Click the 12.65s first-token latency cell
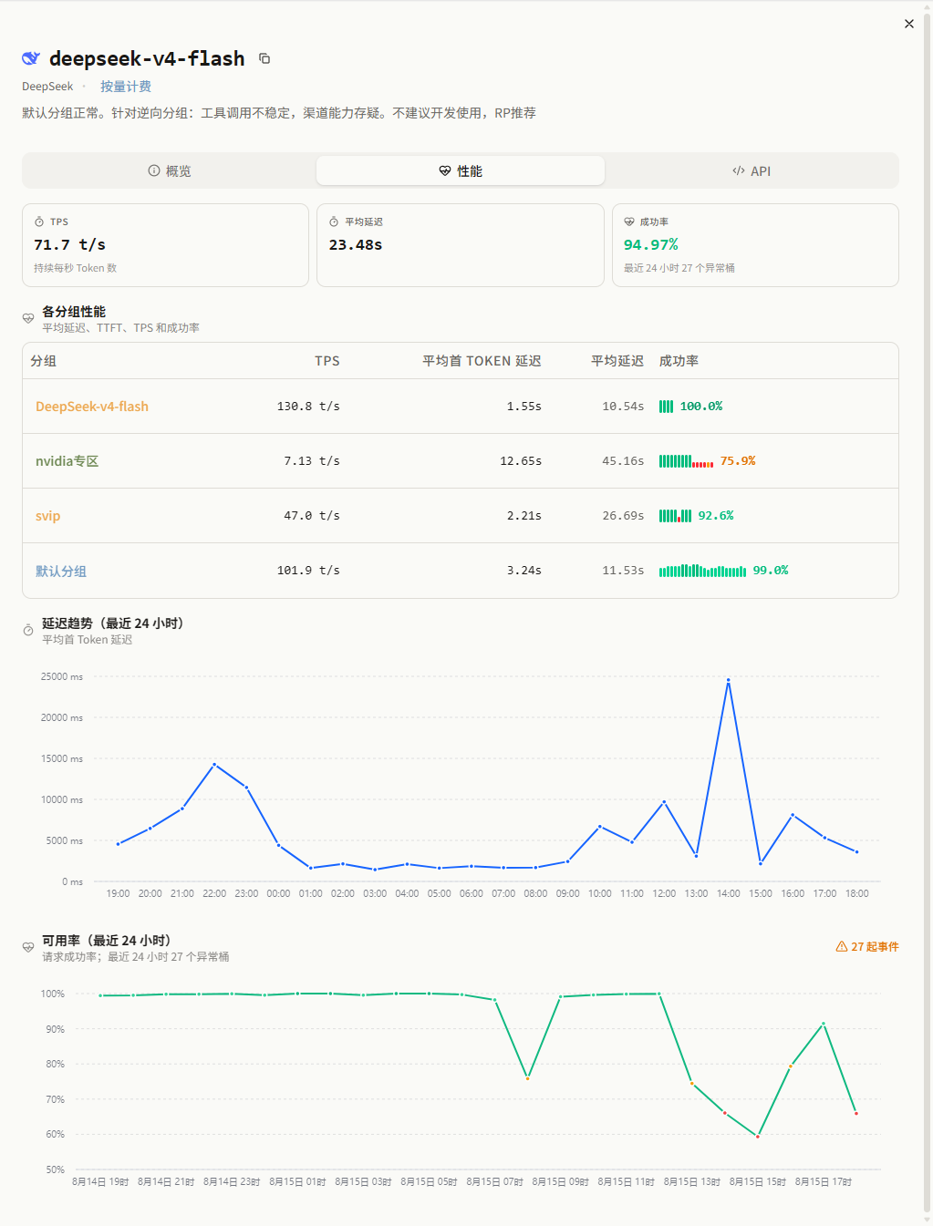This screenshot has width=933, height=1226. [521, 461]
